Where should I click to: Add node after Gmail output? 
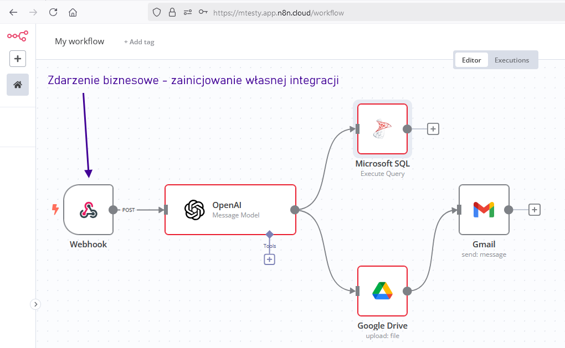point(534,210)
